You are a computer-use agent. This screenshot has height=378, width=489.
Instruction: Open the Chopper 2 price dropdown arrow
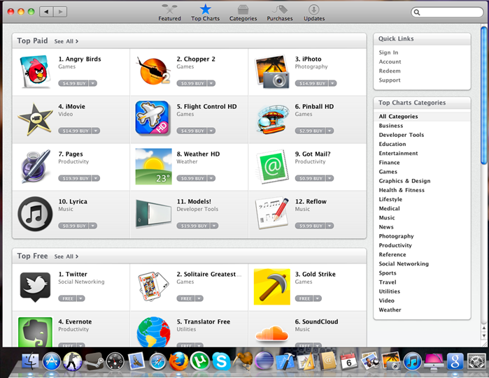(x=211, y=83)
